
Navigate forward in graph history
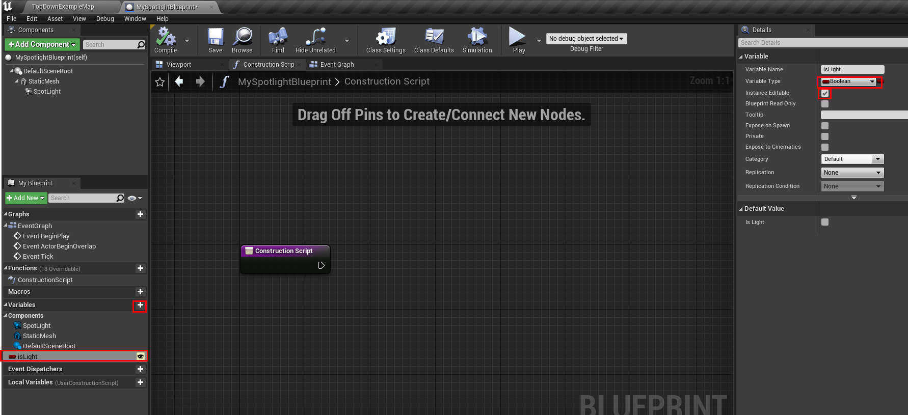[x=200, y=81]
